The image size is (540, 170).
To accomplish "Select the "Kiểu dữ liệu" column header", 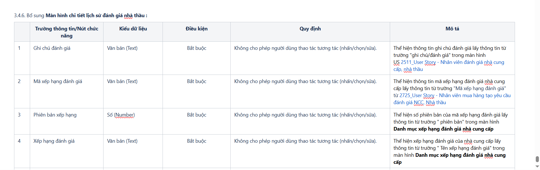I will (x=133, y=29).
